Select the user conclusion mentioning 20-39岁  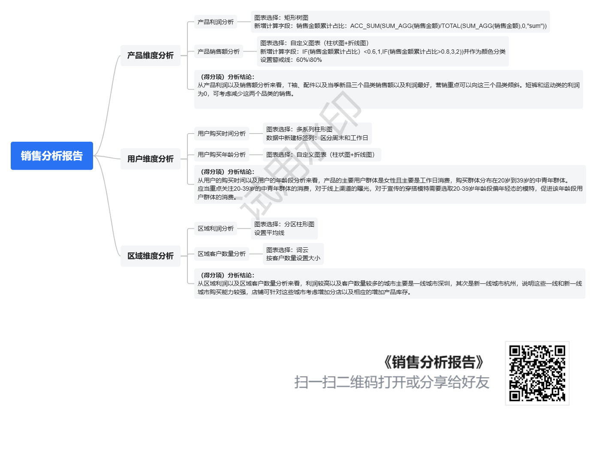389,184
